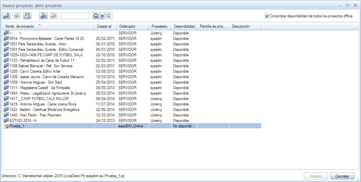Viewport: 361px width, 182px height.
Task: Click the filter projects funnel icon
Action: pos(44,16)
